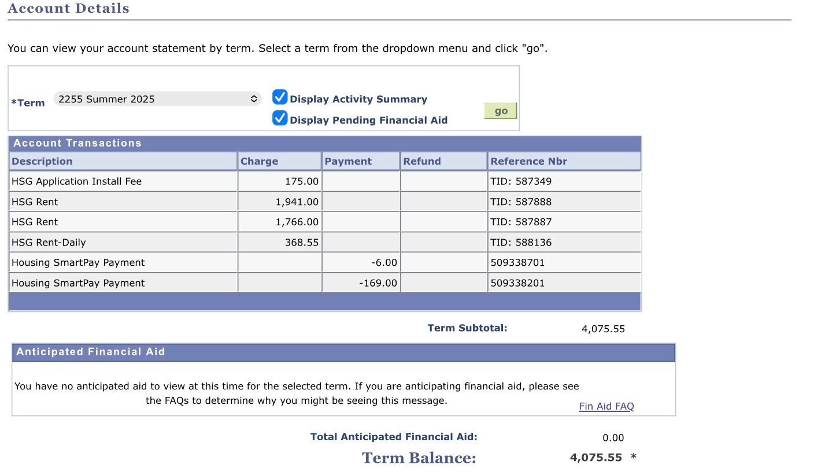Sort by Charge column header
This screenshot has width=836, height=472.
[x=259, y=161]
